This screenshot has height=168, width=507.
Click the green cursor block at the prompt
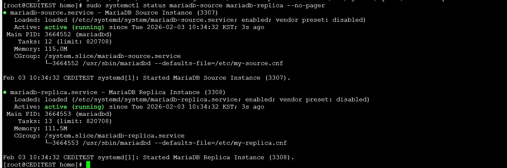88,165
